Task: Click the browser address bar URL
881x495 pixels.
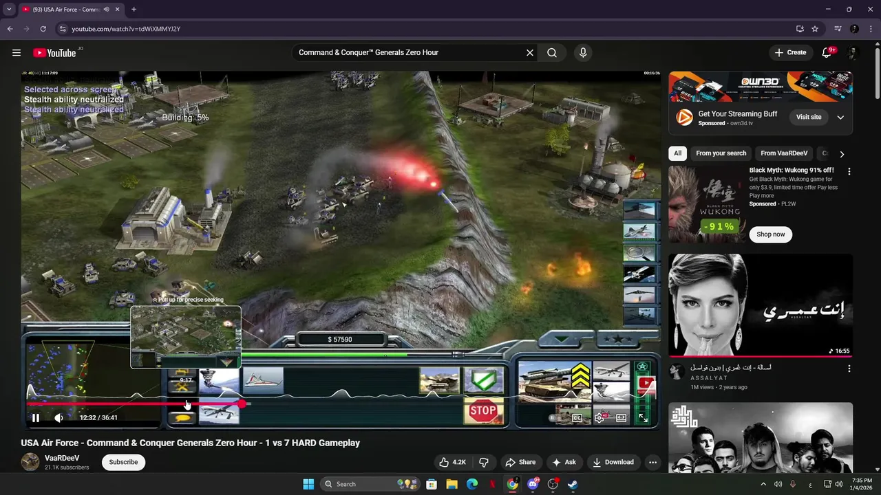Action: point(126,29)
